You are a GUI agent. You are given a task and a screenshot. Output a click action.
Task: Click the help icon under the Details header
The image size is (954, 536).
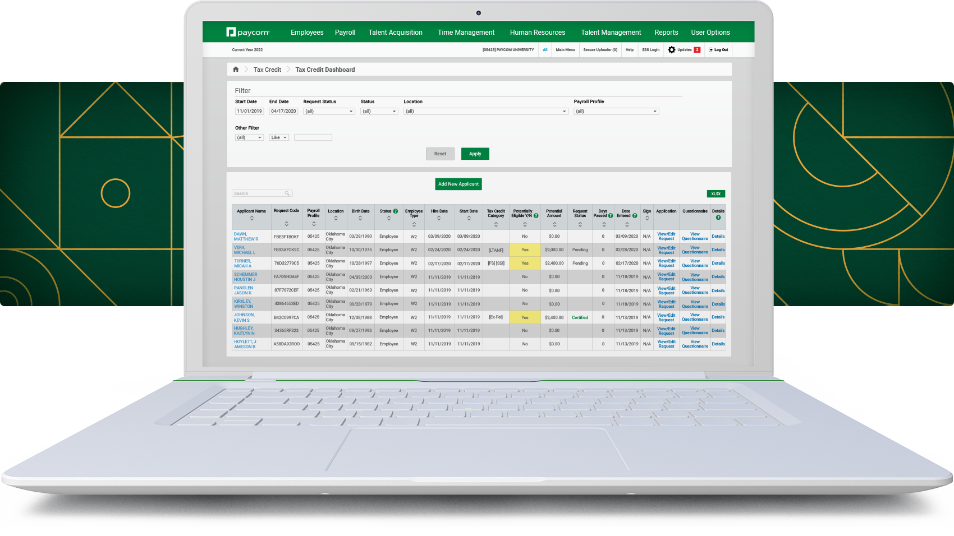click(718, 218)
